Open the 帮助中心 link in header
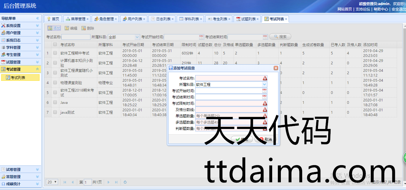 (381, 9)
